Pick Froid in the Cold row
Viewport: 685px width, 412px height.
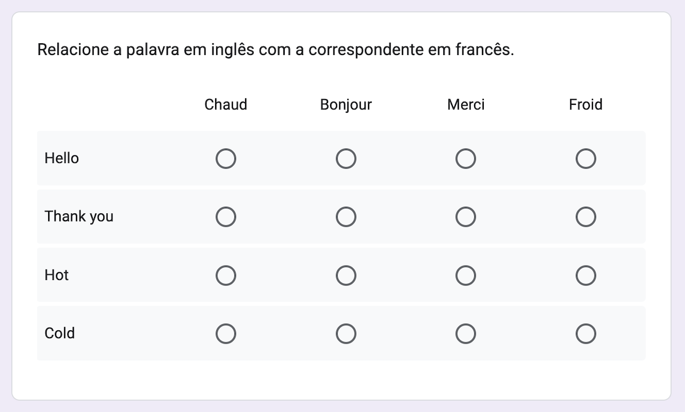click(x=585, y=333)
